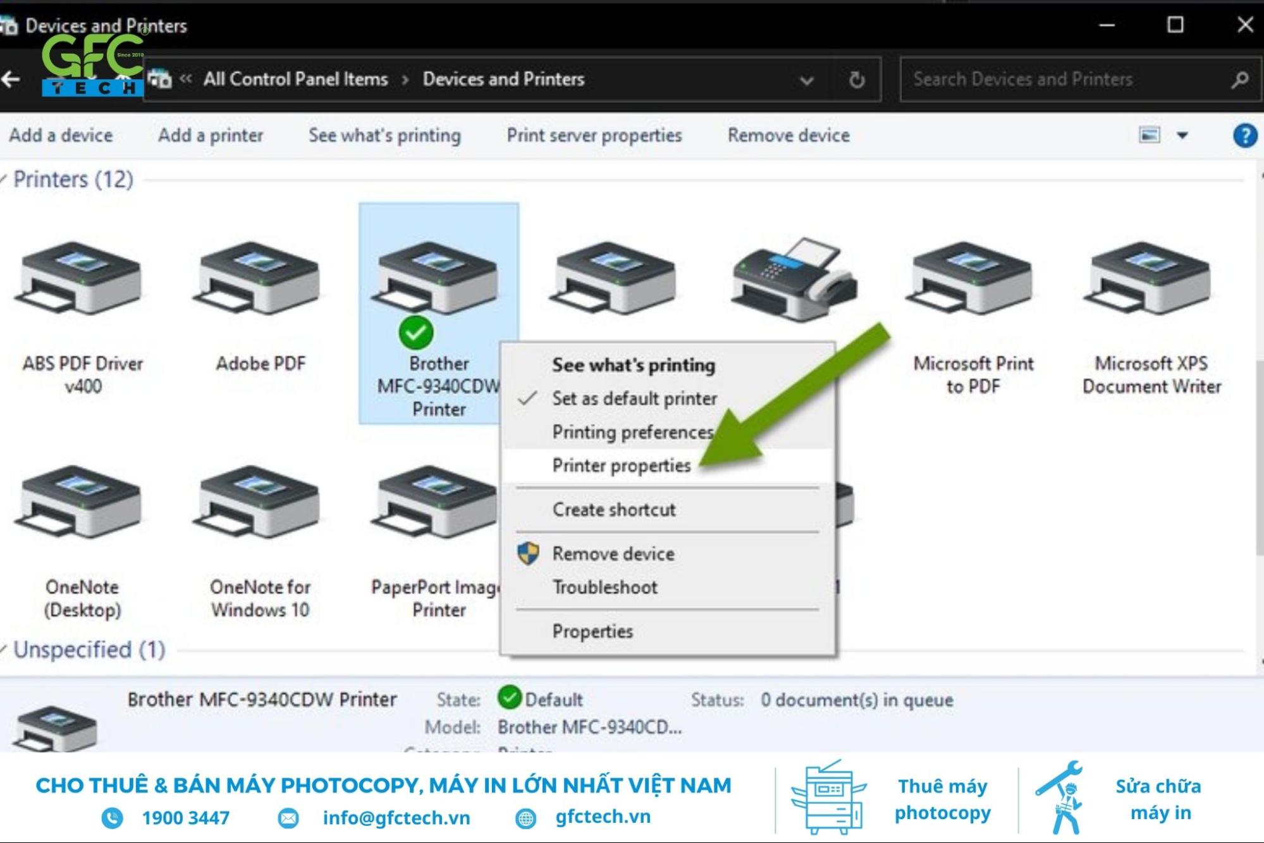Viewport: 1264px width, 843px height.
Task: Open chevron after All Control Panel Items
Action: [x=405, y=80]
